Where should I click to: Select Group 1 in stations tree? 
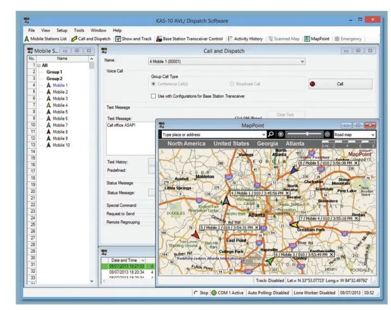(x=54, y=72)
